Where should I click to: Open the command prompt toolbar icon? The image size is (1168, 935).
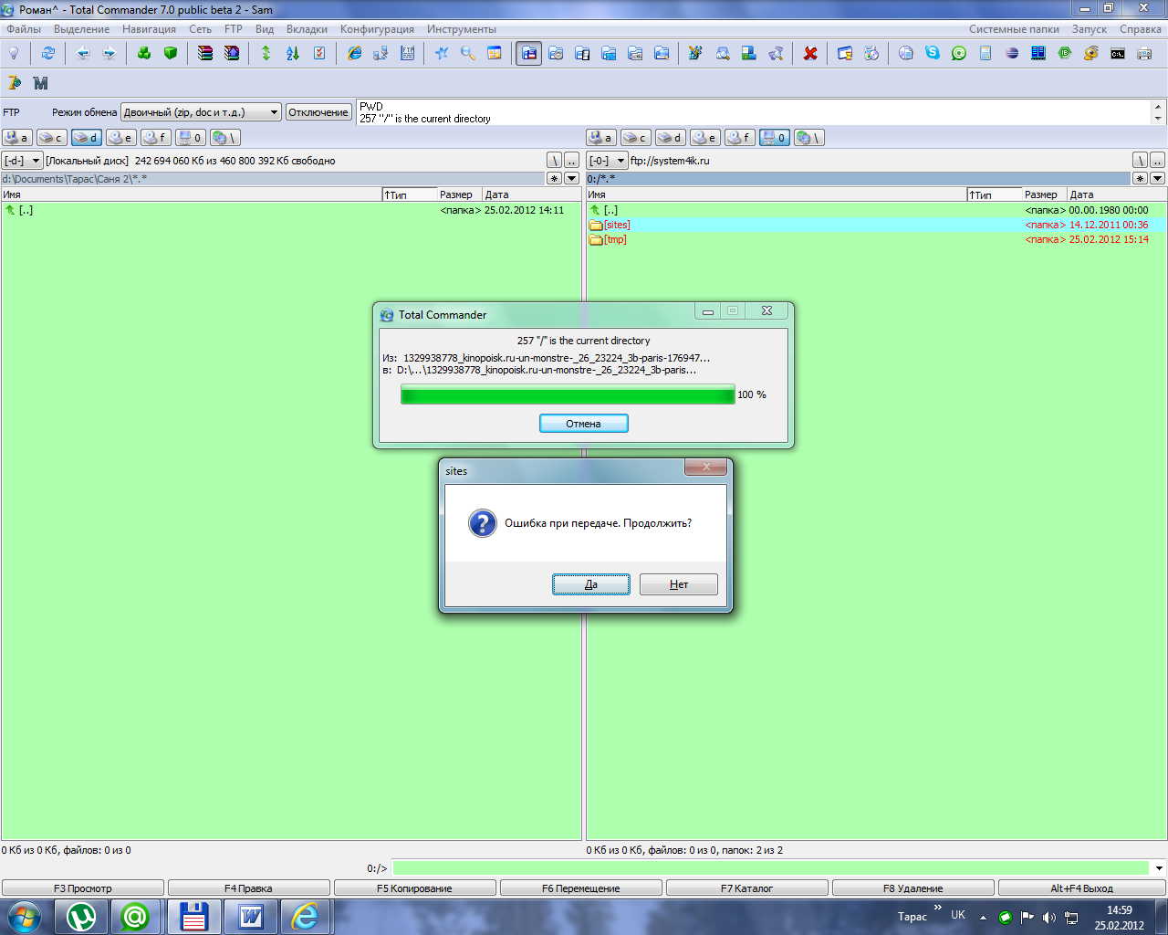[x=1117, y=53]
